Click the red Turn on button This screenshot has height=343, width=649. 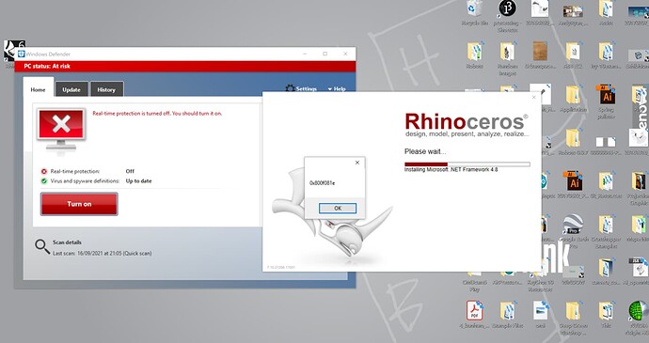pyautogui.click(x=79, y=204)
